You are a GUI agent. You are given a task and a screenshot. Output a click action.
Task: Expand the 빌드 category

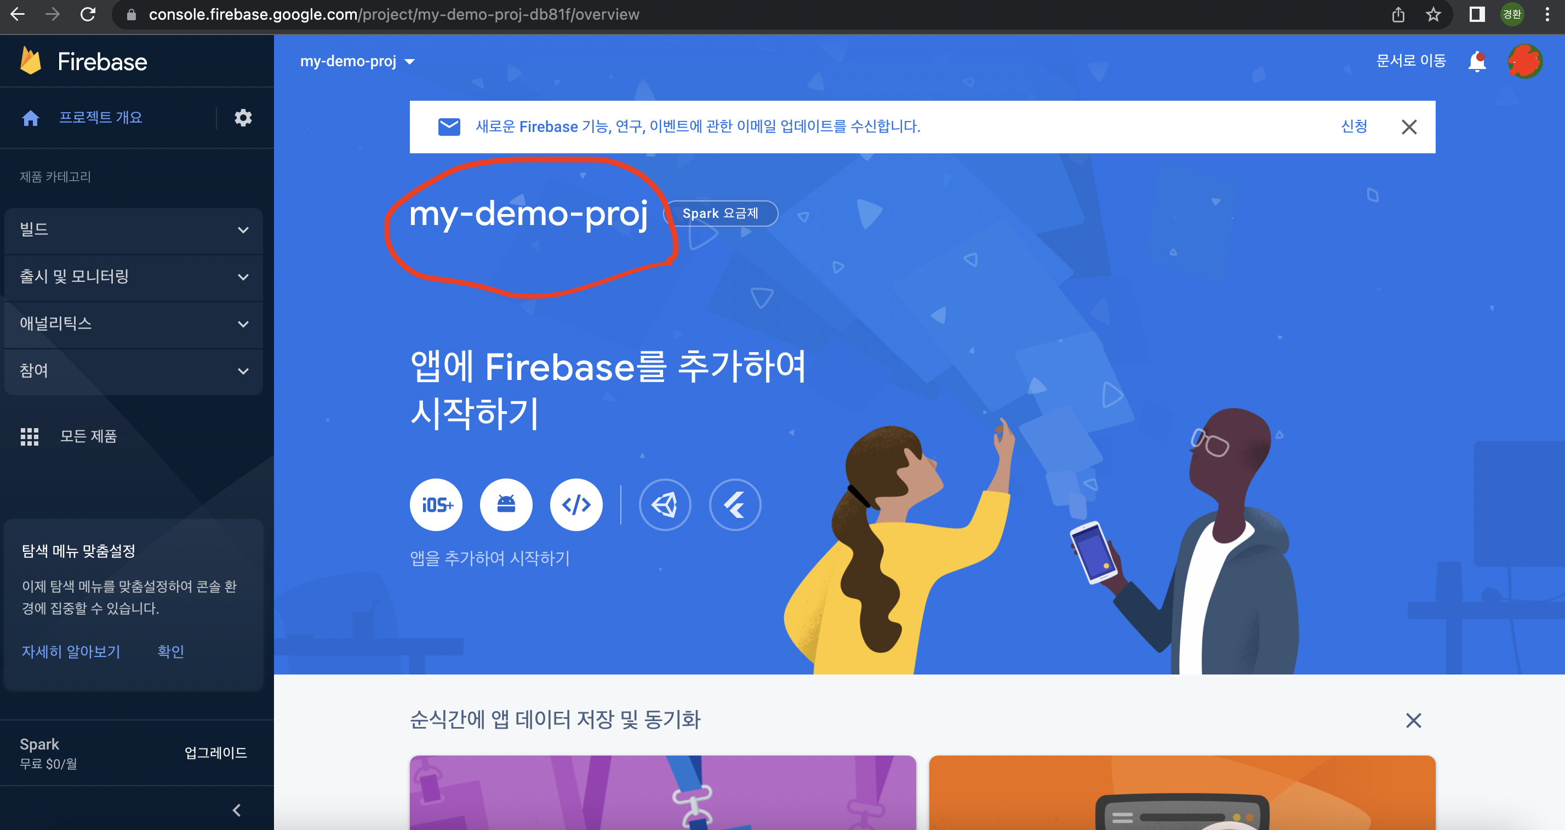[x=134, y=230]
